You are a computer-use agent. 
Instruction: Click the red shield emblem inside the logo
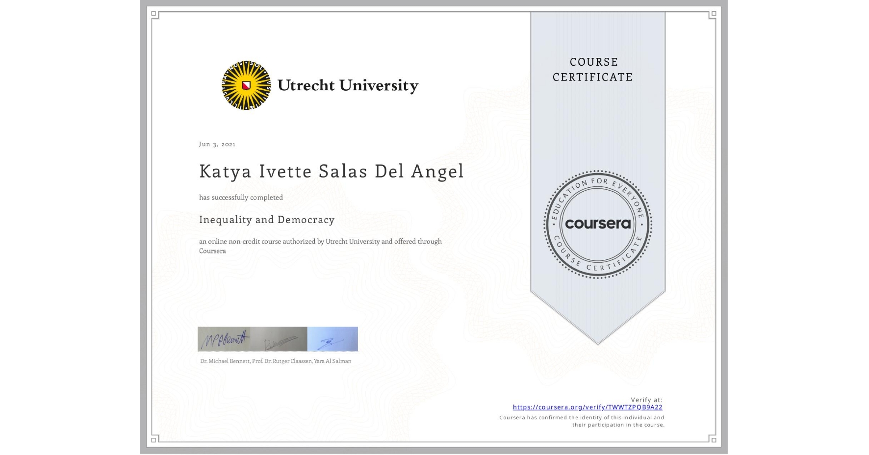tap(245, 85)
